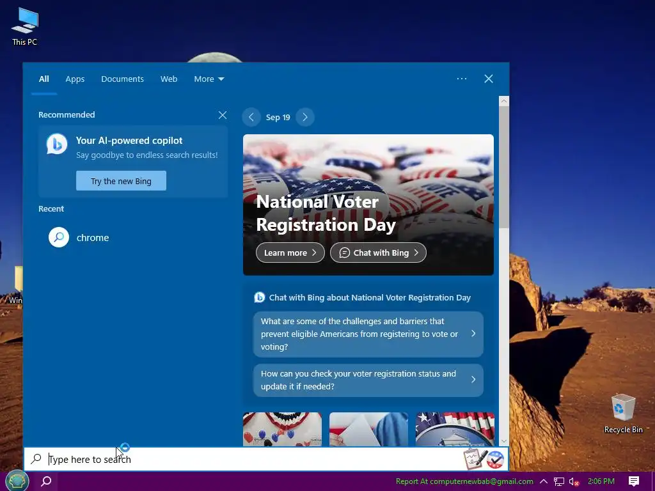The width and height of the screenshot is (655, 491).
Task: Click the Start button orb
Action: (17, 481)
